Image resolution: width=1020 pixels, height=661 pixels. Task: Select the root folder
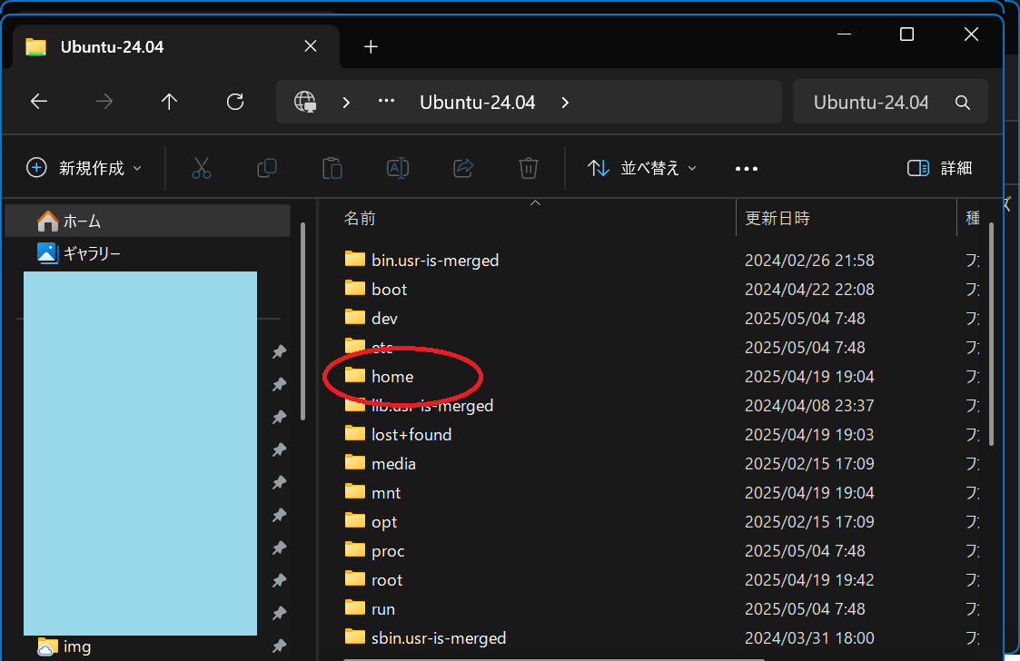(386, 580)
